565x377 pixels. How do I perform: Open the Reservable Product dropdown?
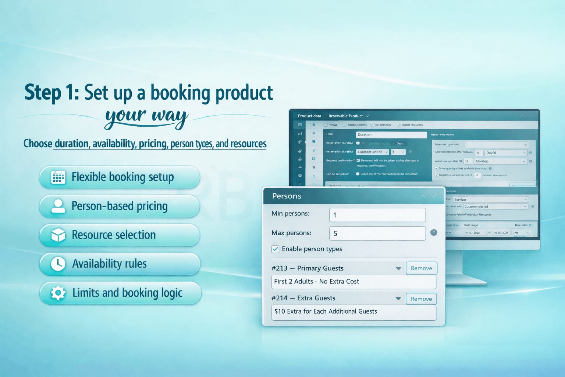coord(367,116)
